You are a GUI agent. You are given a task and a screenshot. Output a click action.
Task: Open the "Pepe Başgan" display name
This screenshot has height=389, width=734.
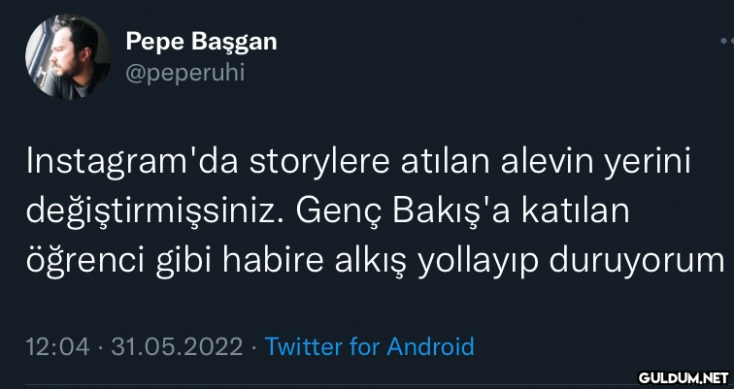click(201, 42)
